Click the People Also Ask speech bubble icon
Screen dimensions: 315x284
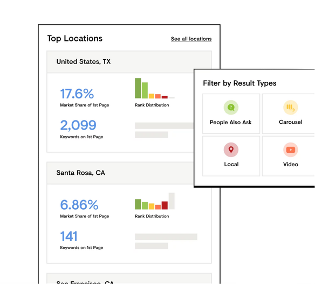point(231,108)
